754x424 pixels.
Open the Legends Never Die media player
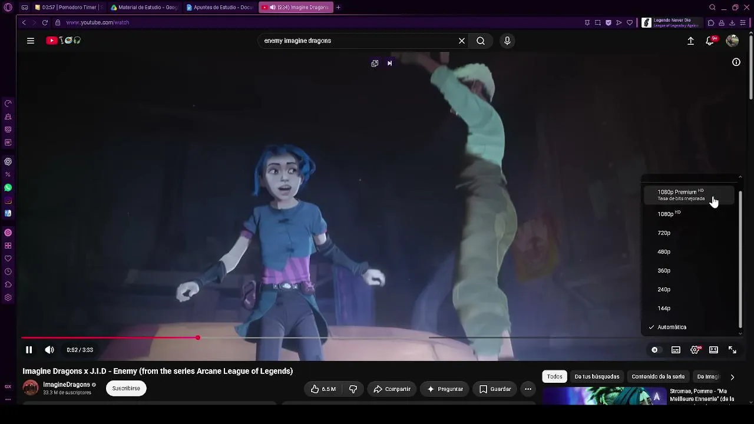(672, 22)
